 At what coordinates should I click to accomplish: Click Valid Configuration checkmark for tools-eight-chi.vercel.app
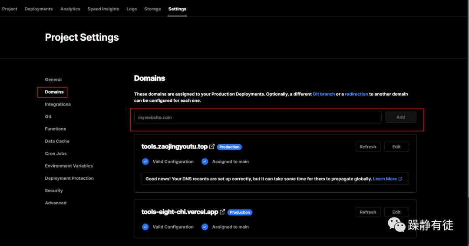point(145,227)
